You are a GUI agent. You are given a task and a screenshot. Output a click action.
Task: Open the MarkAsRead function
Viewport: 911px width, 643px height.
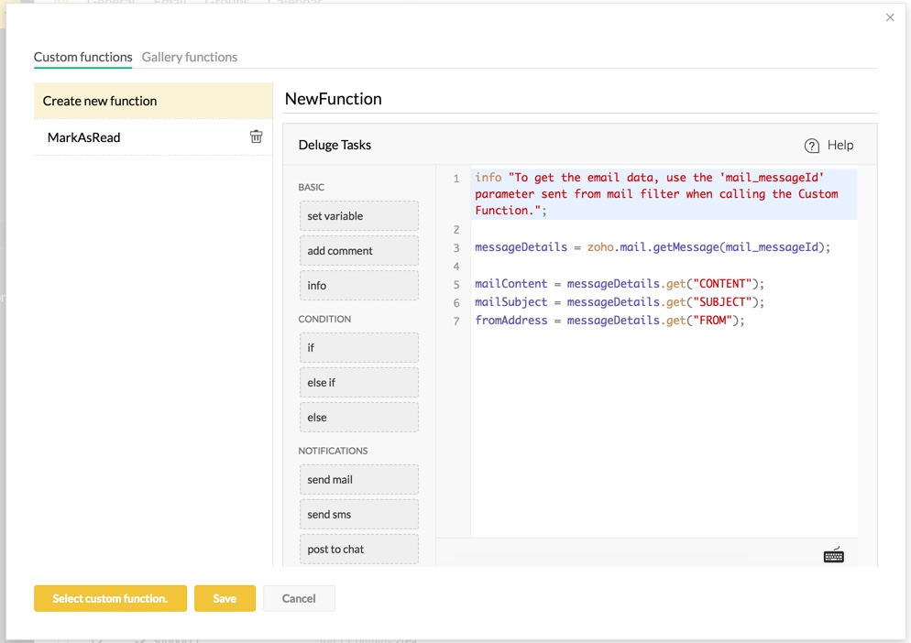(x=84, y=137)
